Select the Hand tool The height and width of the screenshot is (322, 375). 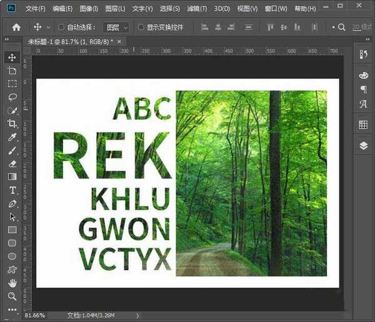[x=12, y=283]
